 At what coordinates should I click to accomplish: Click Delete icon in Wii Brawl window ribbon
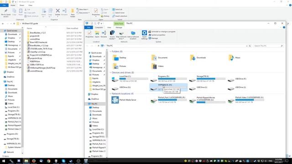click(x=58, y=12)
